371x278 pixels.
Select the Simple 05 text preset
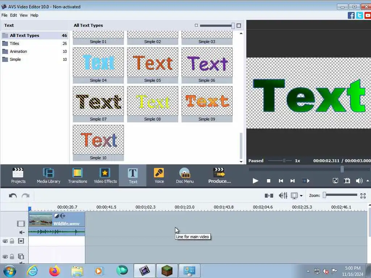(x=153, y=65)
